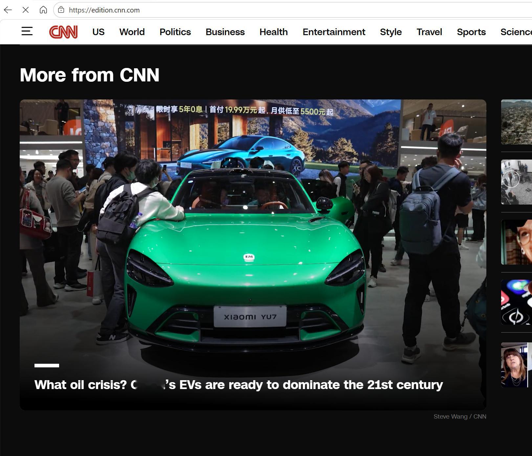The height and width of the screenshot is (456, 532).
Task: Play the video thumbnail with play icon
Action: coord(517,182)
